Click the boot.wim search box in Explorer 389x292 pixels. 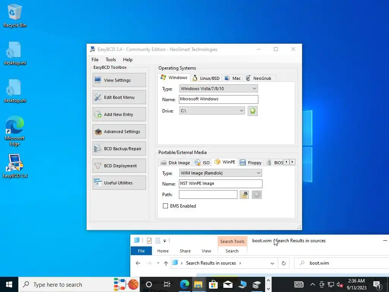coord(342,263)
